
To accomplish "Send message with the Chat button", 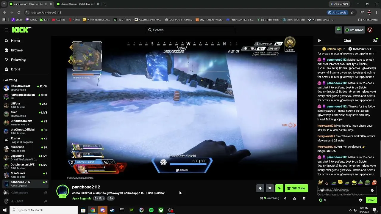I will pyautogui.click(x=371, y=200).
